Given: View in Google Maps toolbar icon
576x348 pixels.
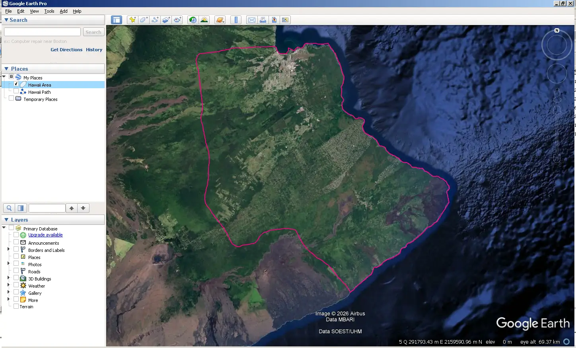Looking at the screenshot, I should pyautogui.click(x=285, y=20).
